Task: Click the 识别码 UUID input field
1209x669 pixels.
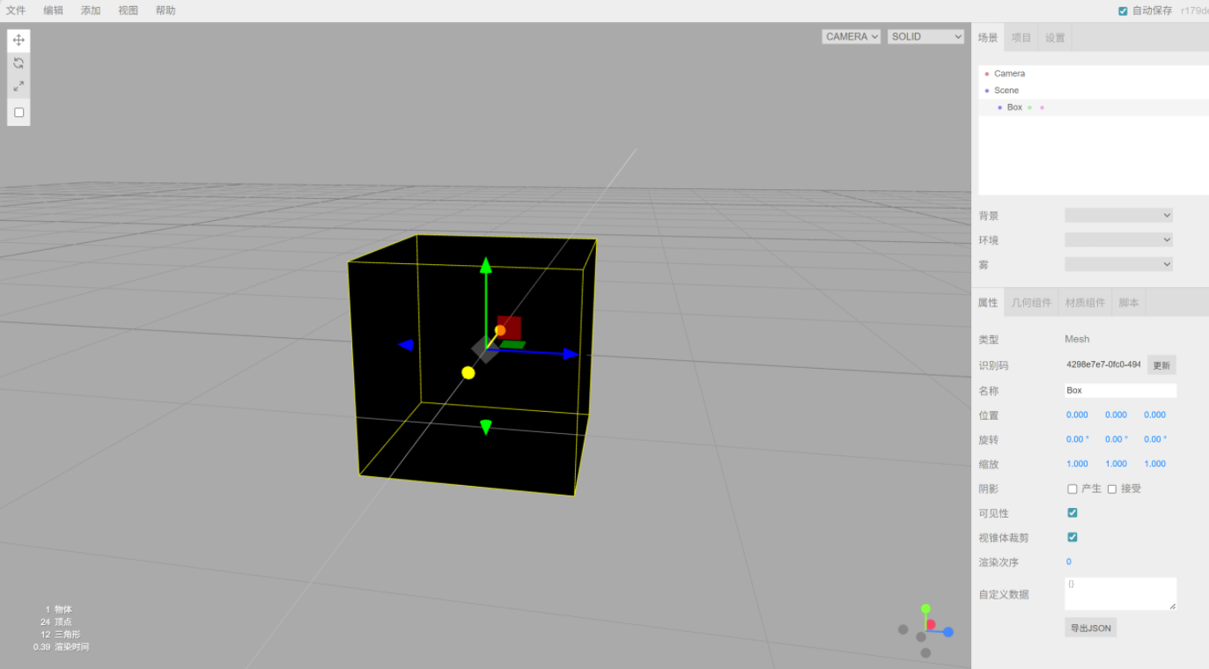Action: click(x=1103, y=364)
